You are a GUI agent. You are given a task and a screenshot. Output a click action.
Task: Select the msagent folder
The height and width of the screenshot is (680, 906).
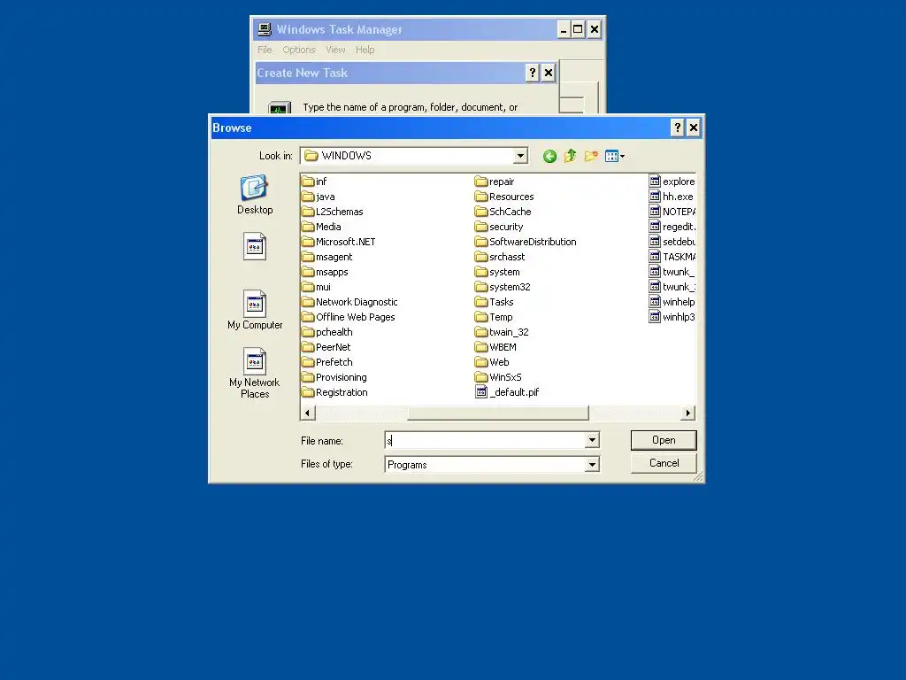[x=327, y=257]
